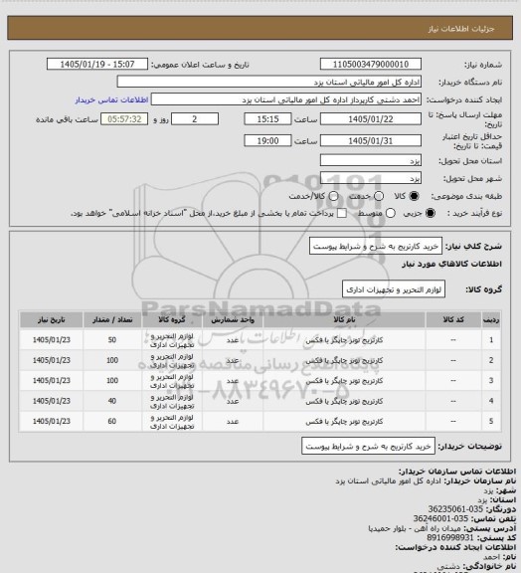Click the request creator field احمد دشتی
The height and width of the screenshot is (573, 521).
(286, 99)
